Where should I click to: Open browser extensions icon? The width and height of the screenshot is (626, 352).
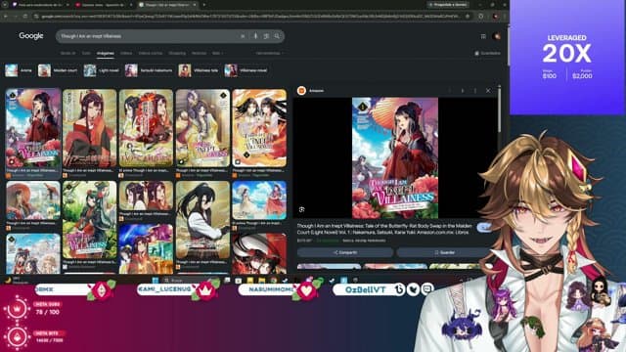point(481,17)
